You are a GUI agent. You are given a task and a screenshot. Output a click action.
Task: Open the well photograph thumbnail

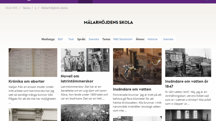[188, 62]
